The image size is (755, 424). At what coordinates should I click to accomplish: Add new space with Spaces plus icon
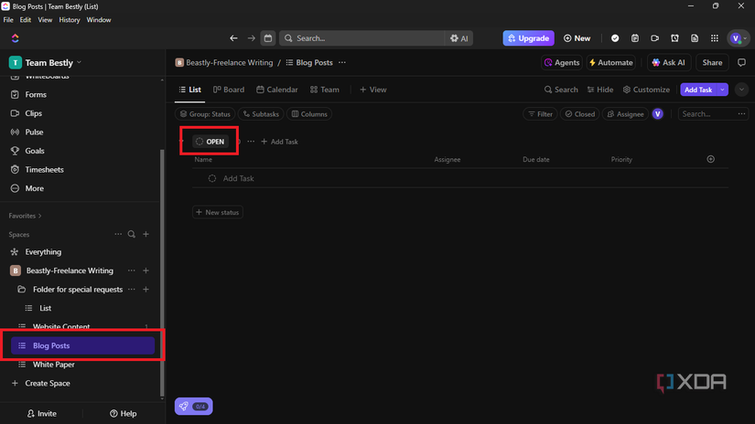(146, 234)
